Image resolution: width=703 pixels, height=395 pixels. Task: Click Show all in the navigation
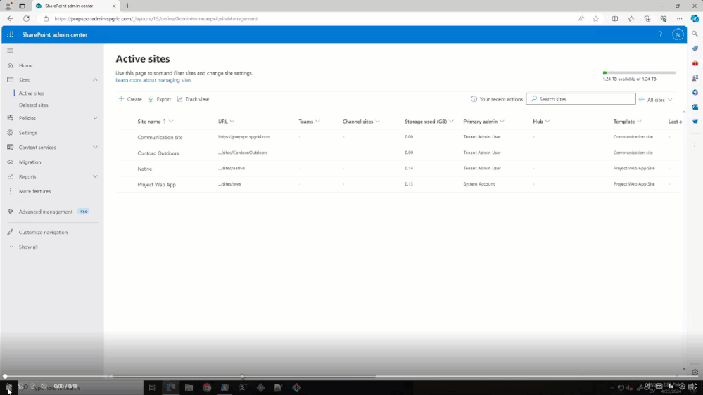click(x=28, y=247)
